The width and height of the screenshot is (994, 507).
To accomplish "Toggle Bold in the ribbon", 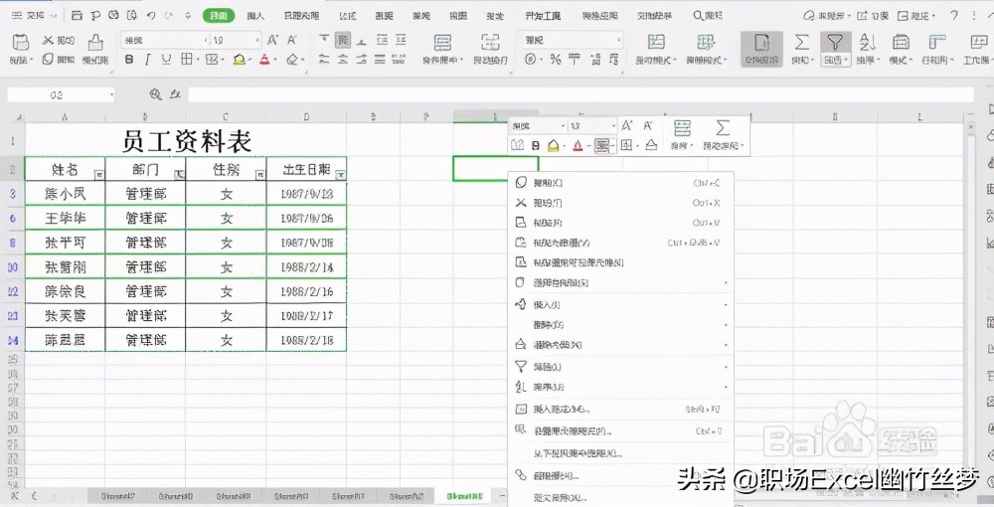I will [129, 59].
